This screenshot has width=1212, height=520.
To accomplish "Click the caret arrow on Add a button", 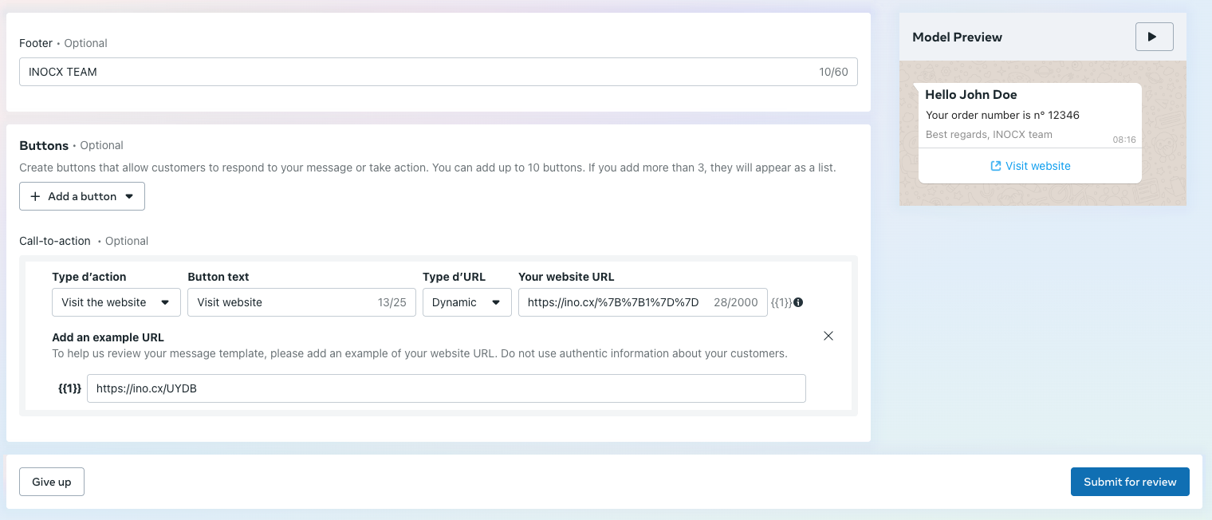I will pos(129,196).
